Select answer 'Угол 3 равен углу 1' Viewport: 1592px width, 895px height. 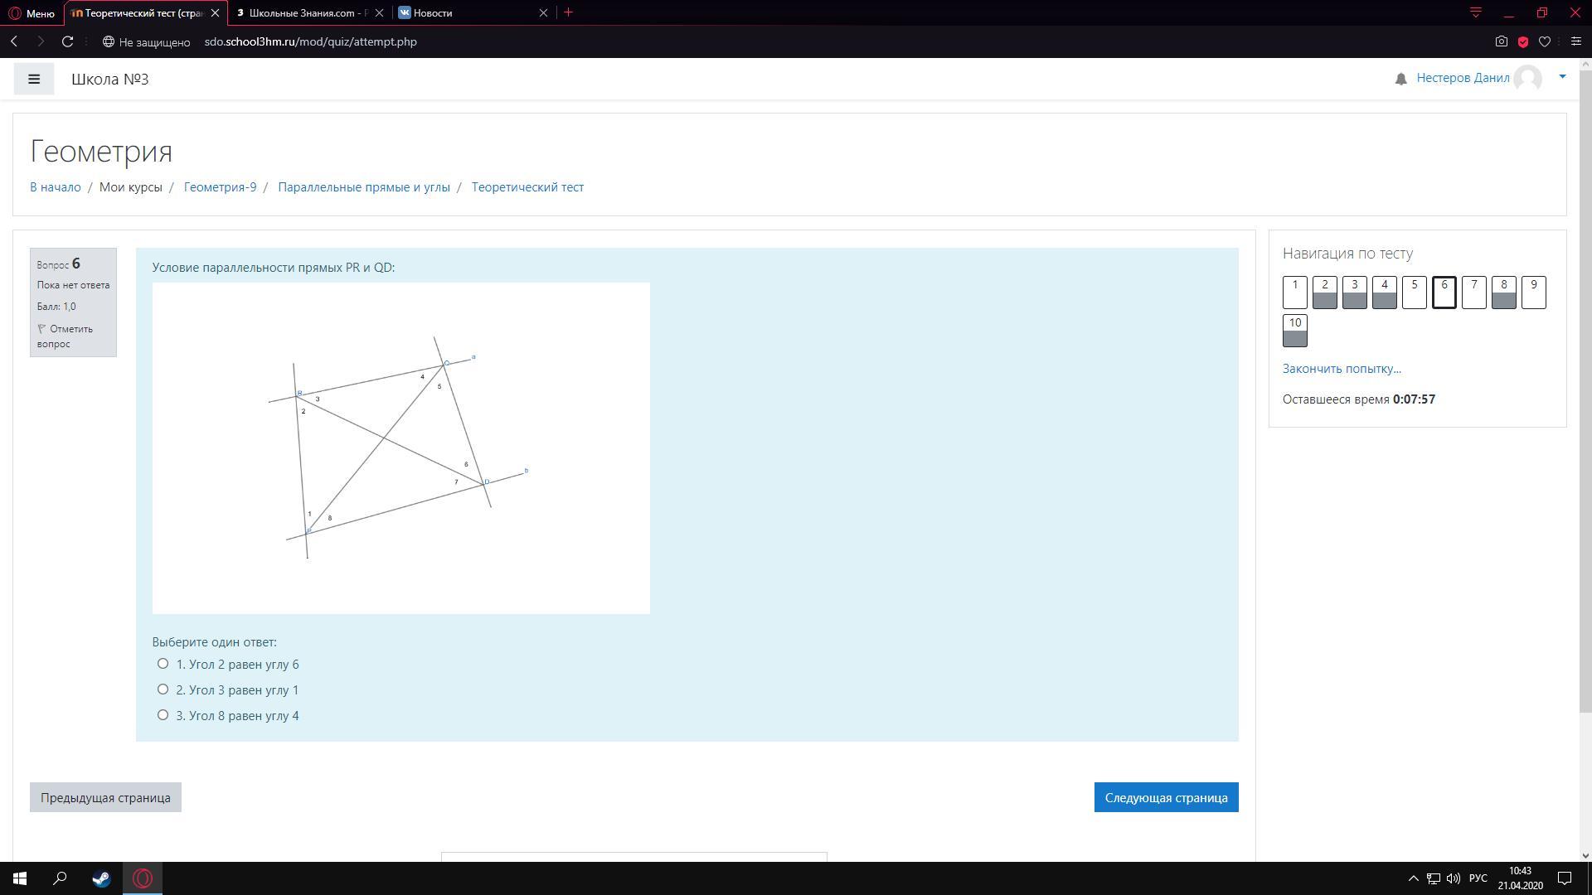click(x=163, y=689)
